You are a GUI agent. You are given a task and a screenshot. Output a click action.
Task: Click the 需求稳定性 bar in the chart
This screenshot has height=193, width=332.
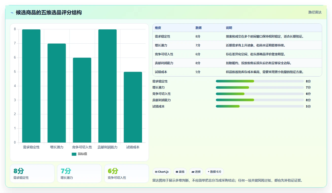click(x=31, y=86)
